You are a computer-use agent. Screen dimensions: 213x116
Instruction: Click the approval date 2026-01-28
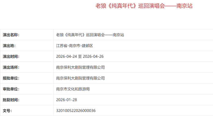[67, 100]
